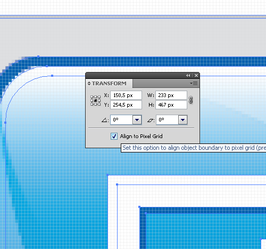Click the X position field
Screen dimensions: 266x249
coord(126,95)
